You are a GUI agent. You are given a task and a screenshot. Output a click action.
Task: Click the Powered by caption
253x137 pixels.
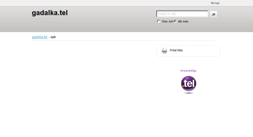pyautogui.click(x=189, y=71)
